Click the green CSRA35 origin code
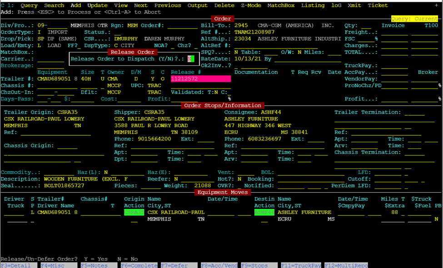Image resolution: width=443 pixels, height=268 pixels. [x=134, y=213]
